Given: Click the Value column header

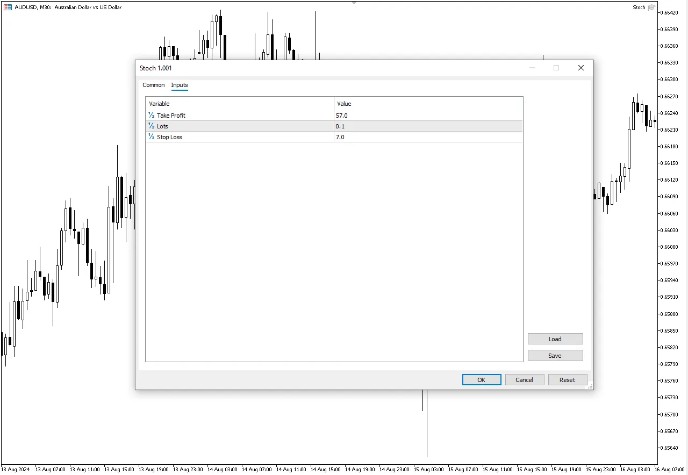Looking at the screenshot, I should point(344,103).
